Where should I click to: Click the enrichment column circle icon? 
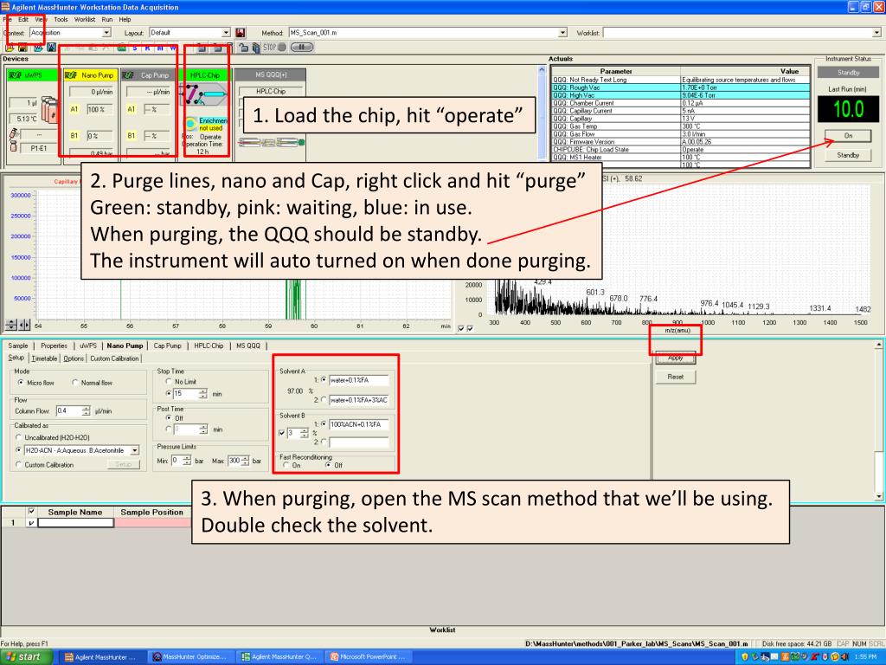[x=191, y=123]
